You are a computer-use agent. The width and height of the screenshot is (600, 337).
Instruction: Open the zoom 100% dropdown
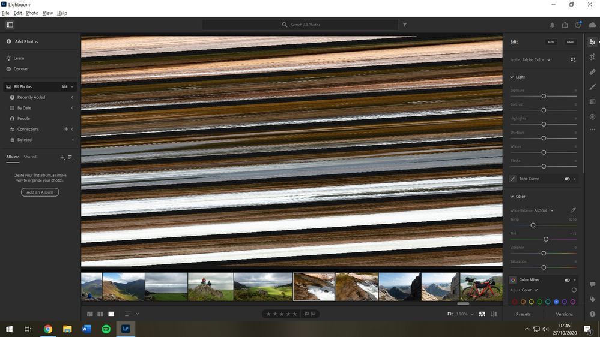point(464,314)
